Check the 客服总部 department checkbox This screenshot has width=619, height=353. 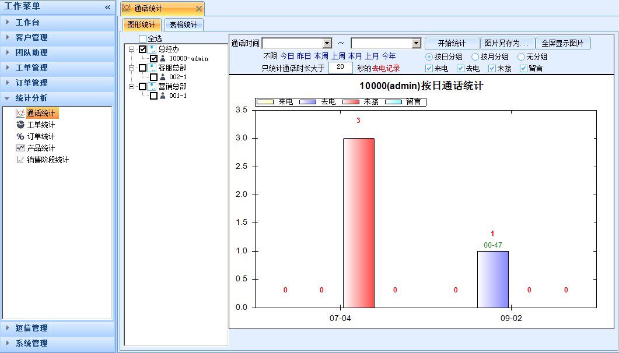pos(143,68)
